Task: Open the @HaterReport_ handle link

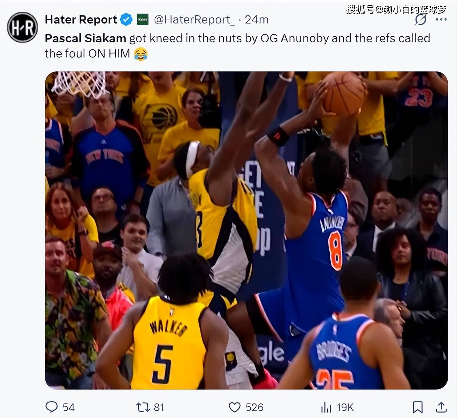Action: 194,20
